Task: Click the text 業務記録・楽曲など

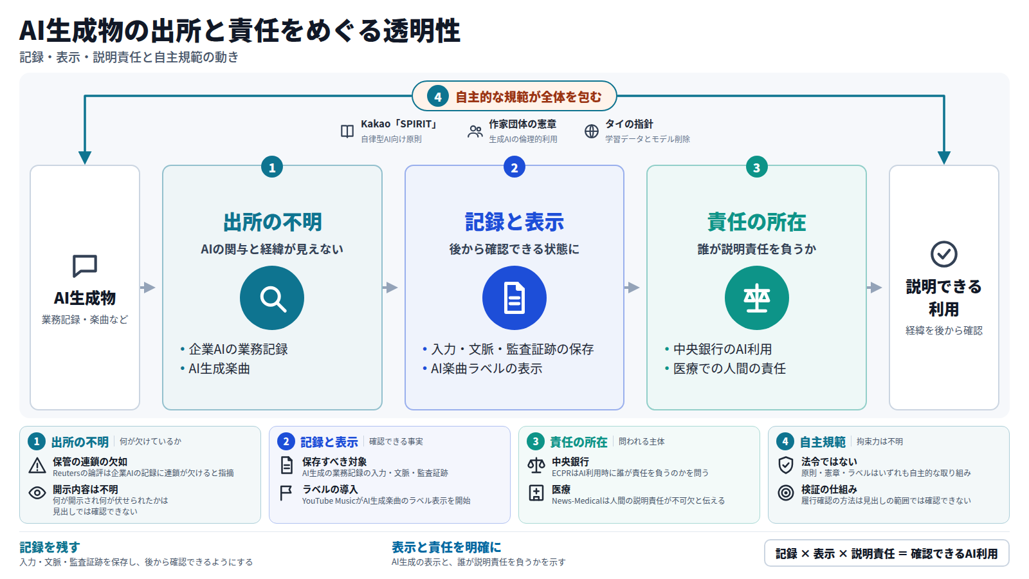Action: point(85,320)
